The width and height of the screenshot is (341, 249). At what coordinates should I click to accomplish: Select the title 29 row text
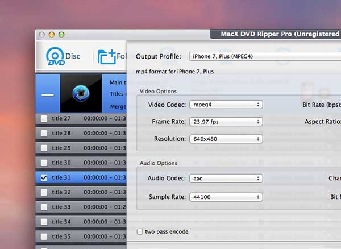point(61,148)
